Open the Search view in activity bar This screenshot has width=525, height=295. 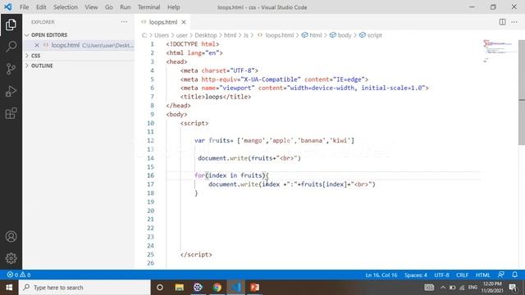coord(11,47)
